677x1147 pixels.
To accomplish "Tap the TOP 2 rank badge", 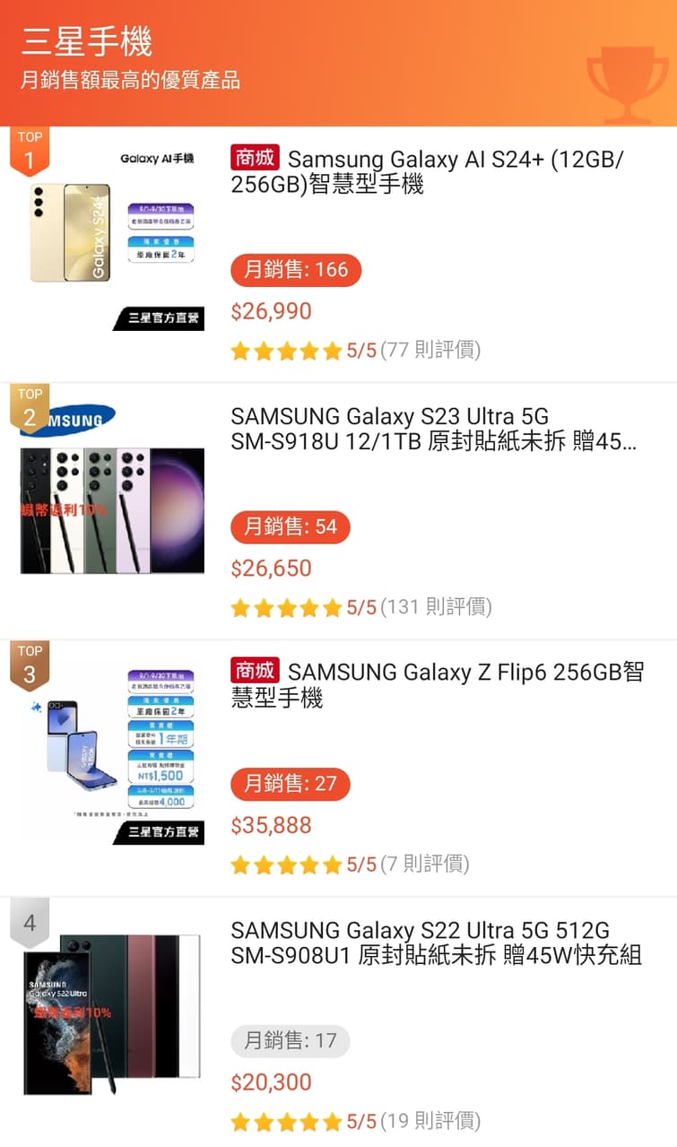I will [30, 408].
